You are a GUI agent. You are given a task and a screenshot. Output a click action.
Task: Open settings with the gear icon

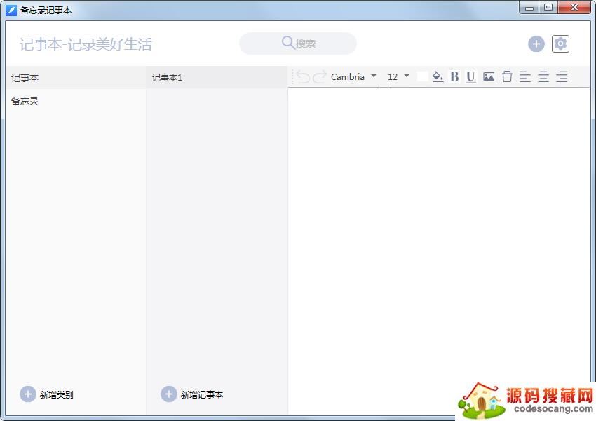coord(560,44)
